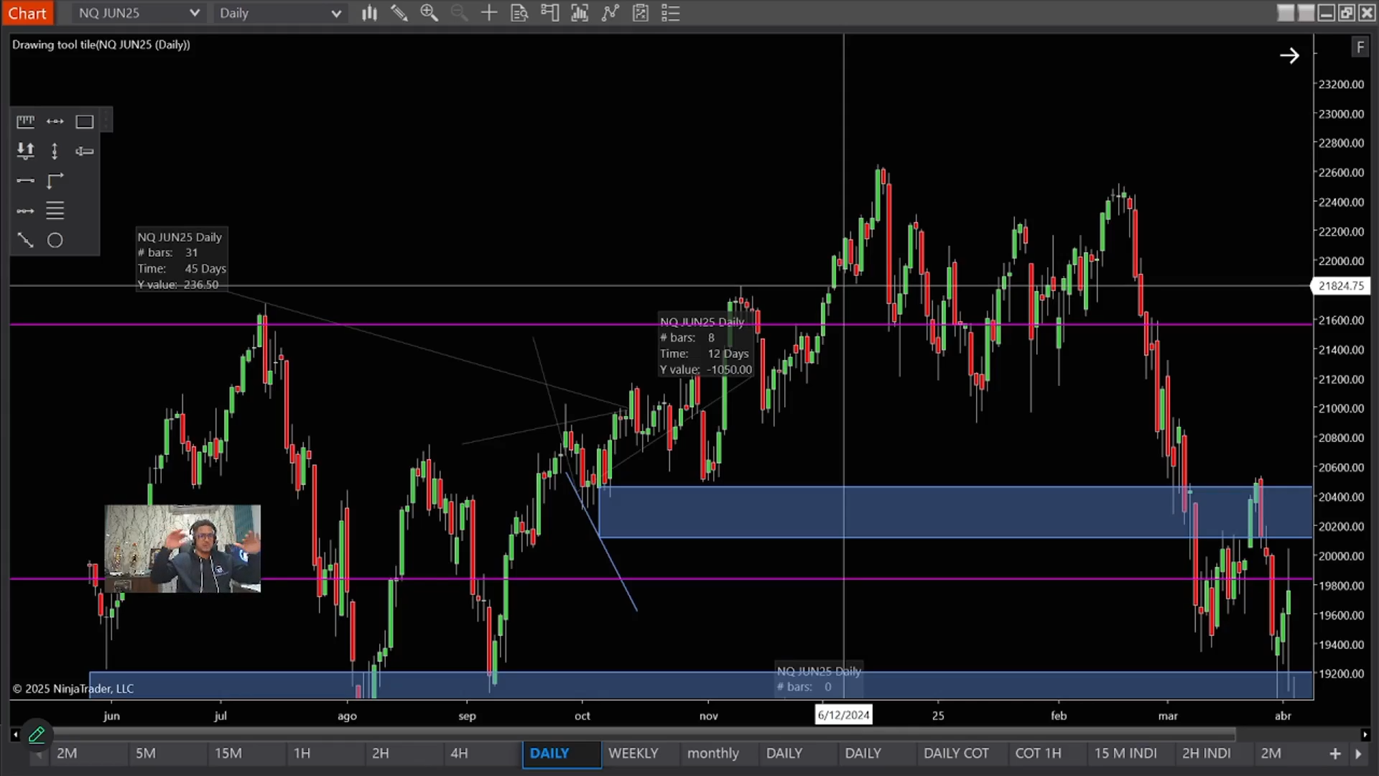Open the chart templates icon
Viewport: 1379px width, 776px height.
tap(640, 13)
